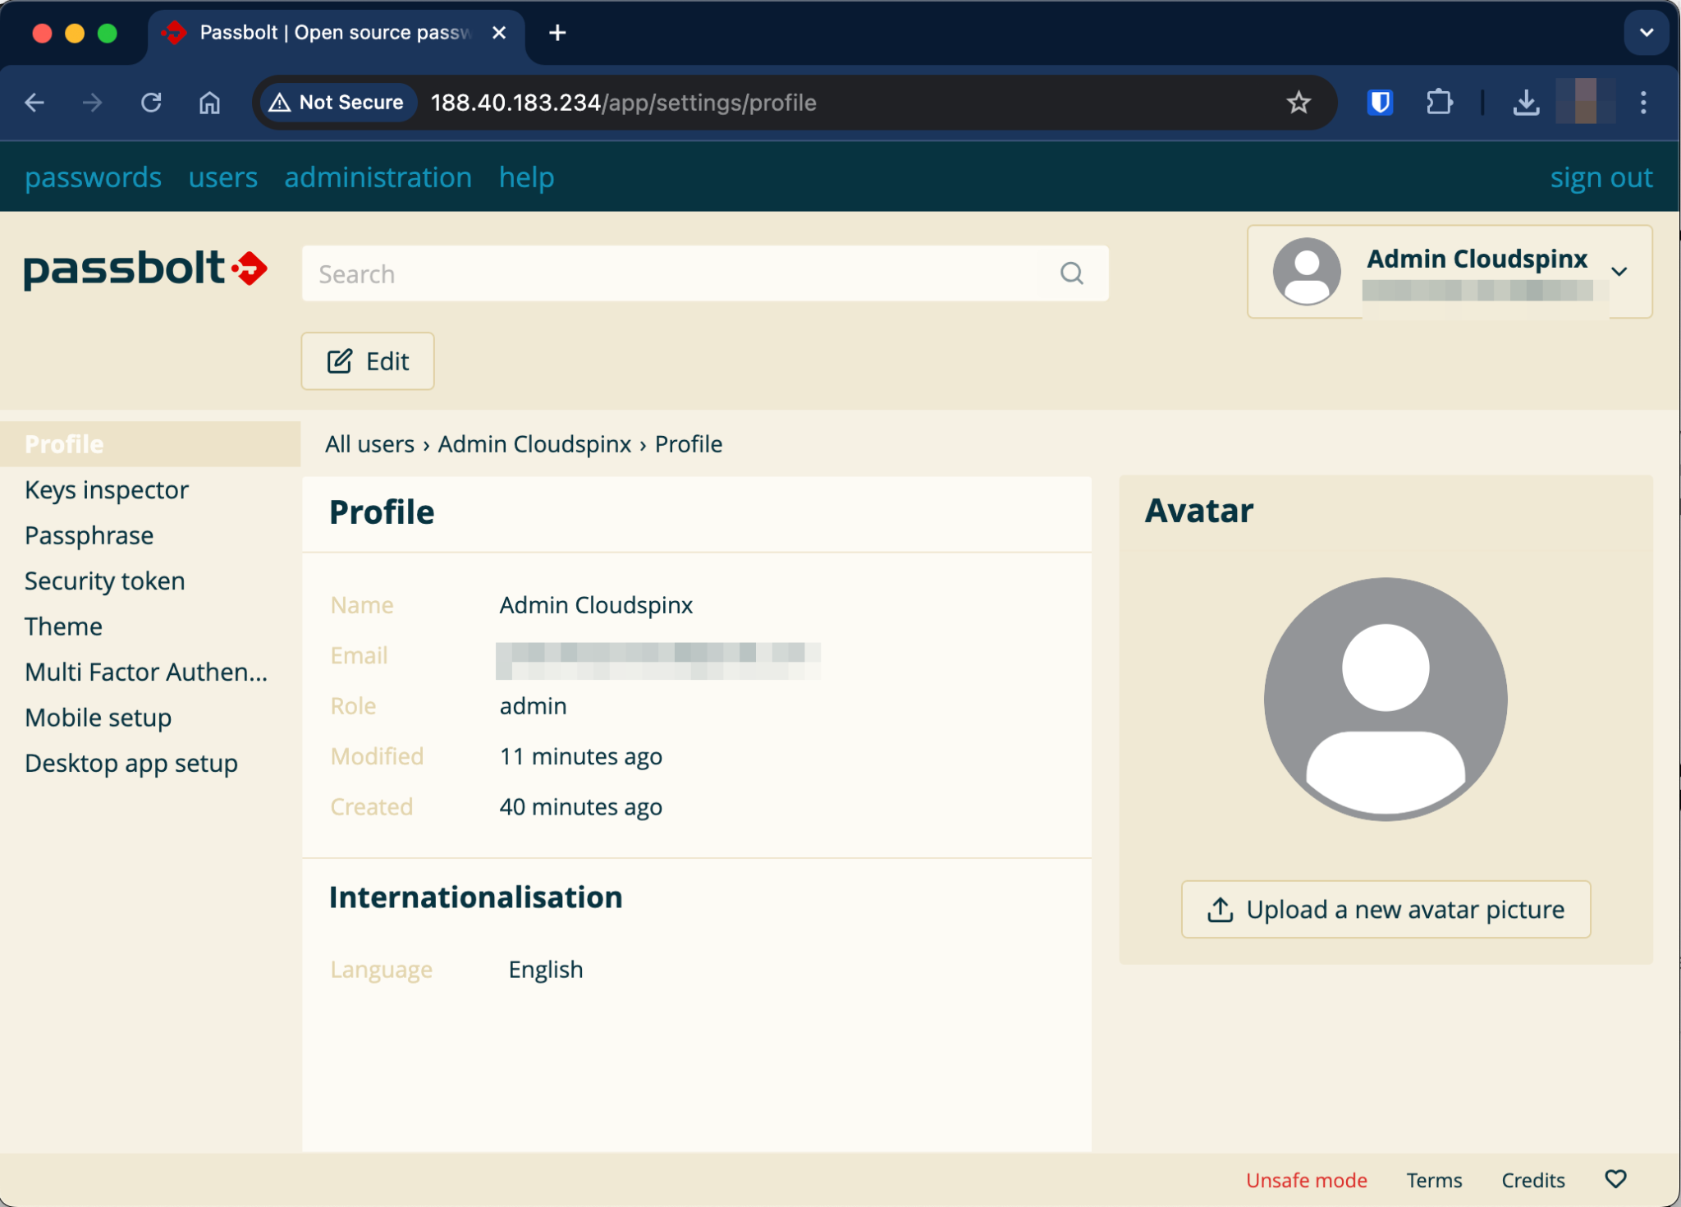
Task: Click the large gray avatar placeholder image
Action: click(x=1386, y=698)
